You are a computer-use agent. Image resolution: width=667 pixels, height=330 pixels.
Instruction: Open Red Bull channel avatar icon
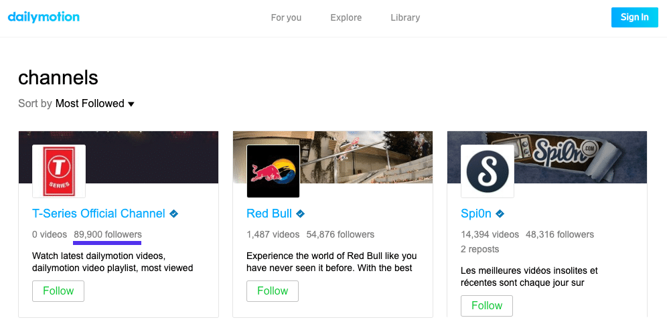coord(273,171)
